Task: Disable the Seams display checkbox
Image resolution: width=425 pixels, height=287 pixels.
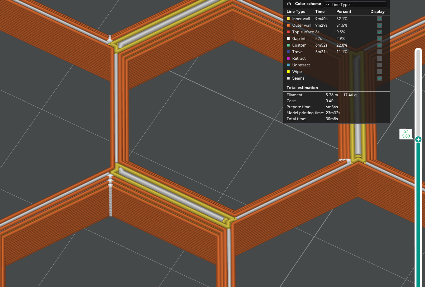Action: pyautogui.click(x=380, y=78)
